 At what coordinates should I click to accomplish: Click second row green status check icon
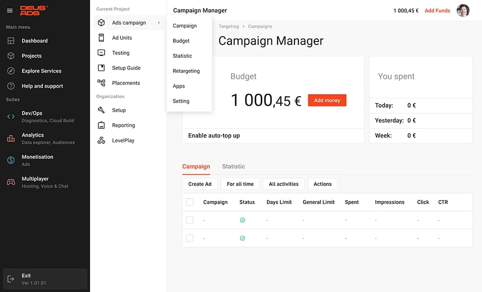pos(242,238)
